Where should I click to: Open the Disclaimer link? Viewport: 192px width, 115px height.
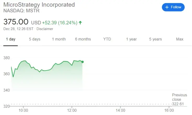[45, 29]
